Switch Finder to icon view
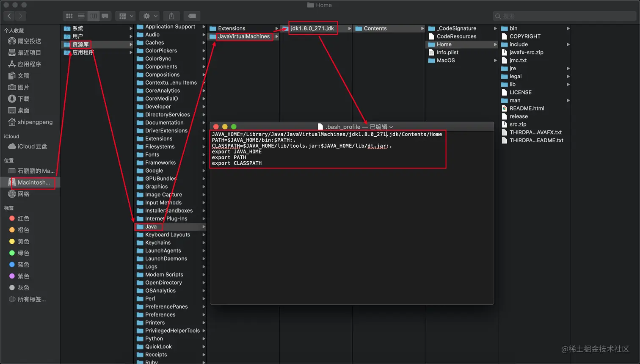The width and height of the screenshot is (640, 364). (69, 16)
